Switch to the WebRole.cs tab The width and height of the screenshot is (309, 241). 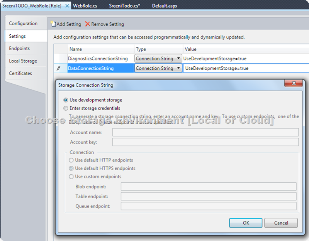point(85,6)
